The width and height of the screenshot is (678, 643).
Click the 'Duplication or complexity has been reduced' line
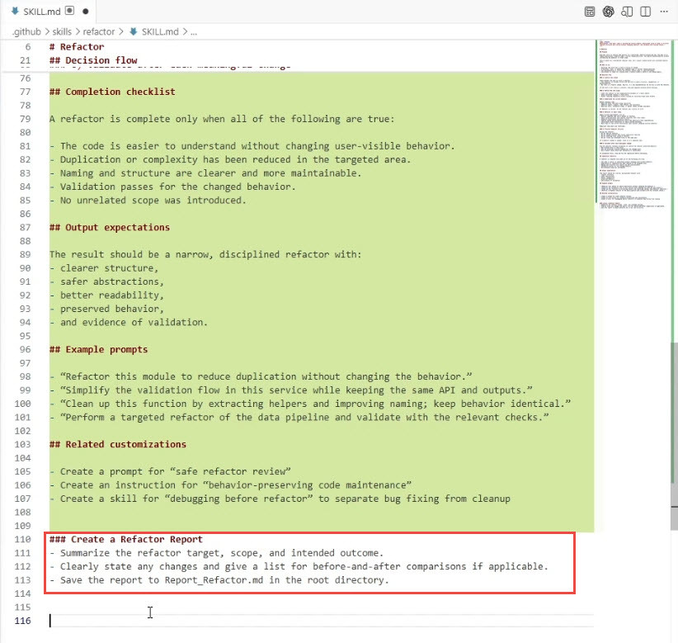[230, 159]
